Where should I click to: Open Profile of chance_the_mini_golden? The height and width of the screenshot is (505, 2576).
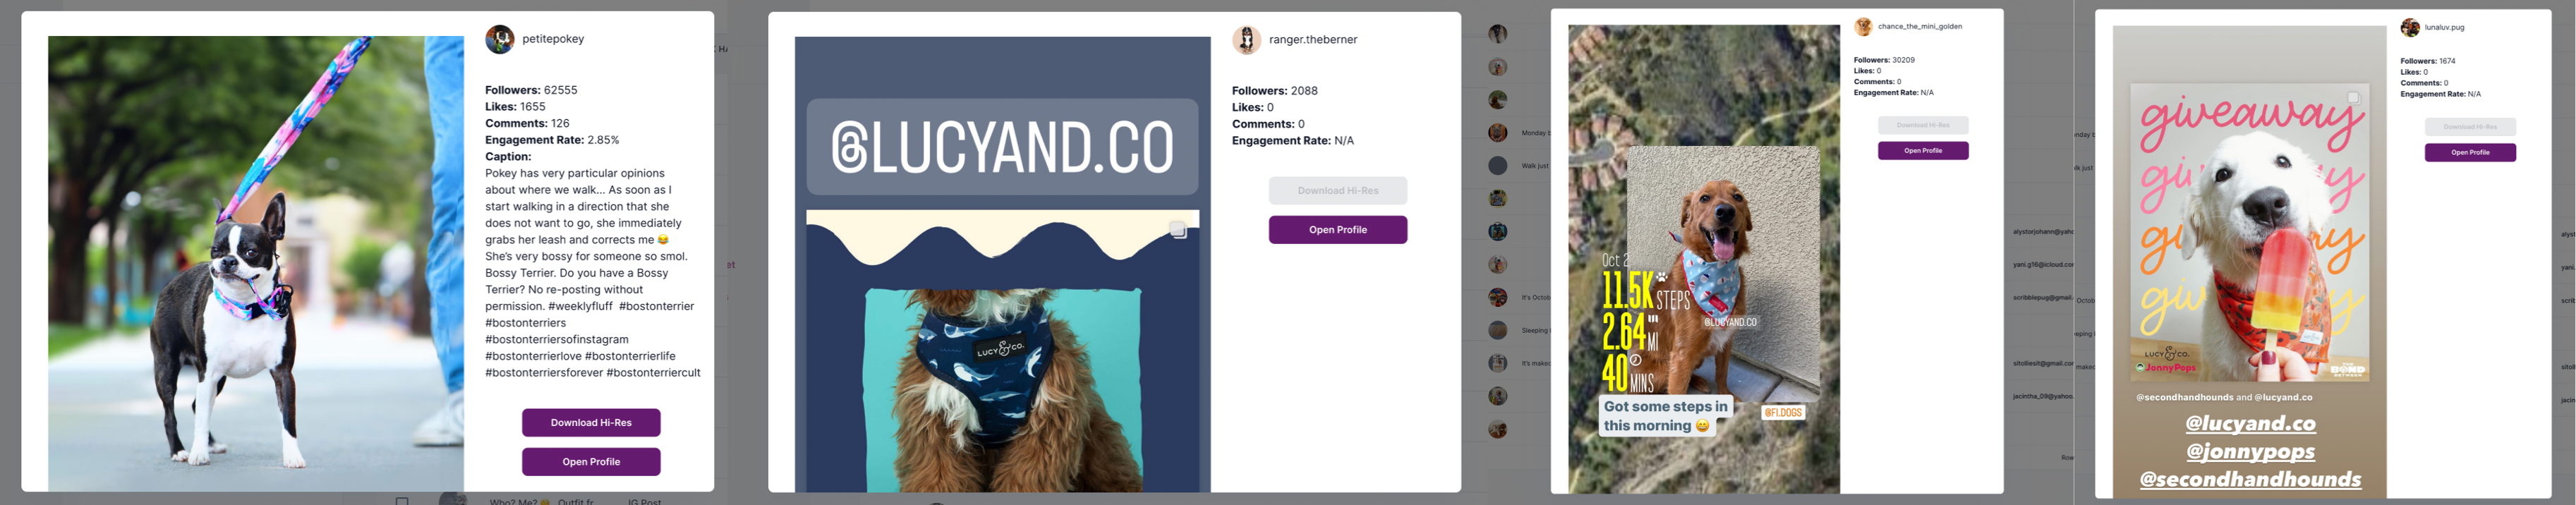(x=1923, y=151)
